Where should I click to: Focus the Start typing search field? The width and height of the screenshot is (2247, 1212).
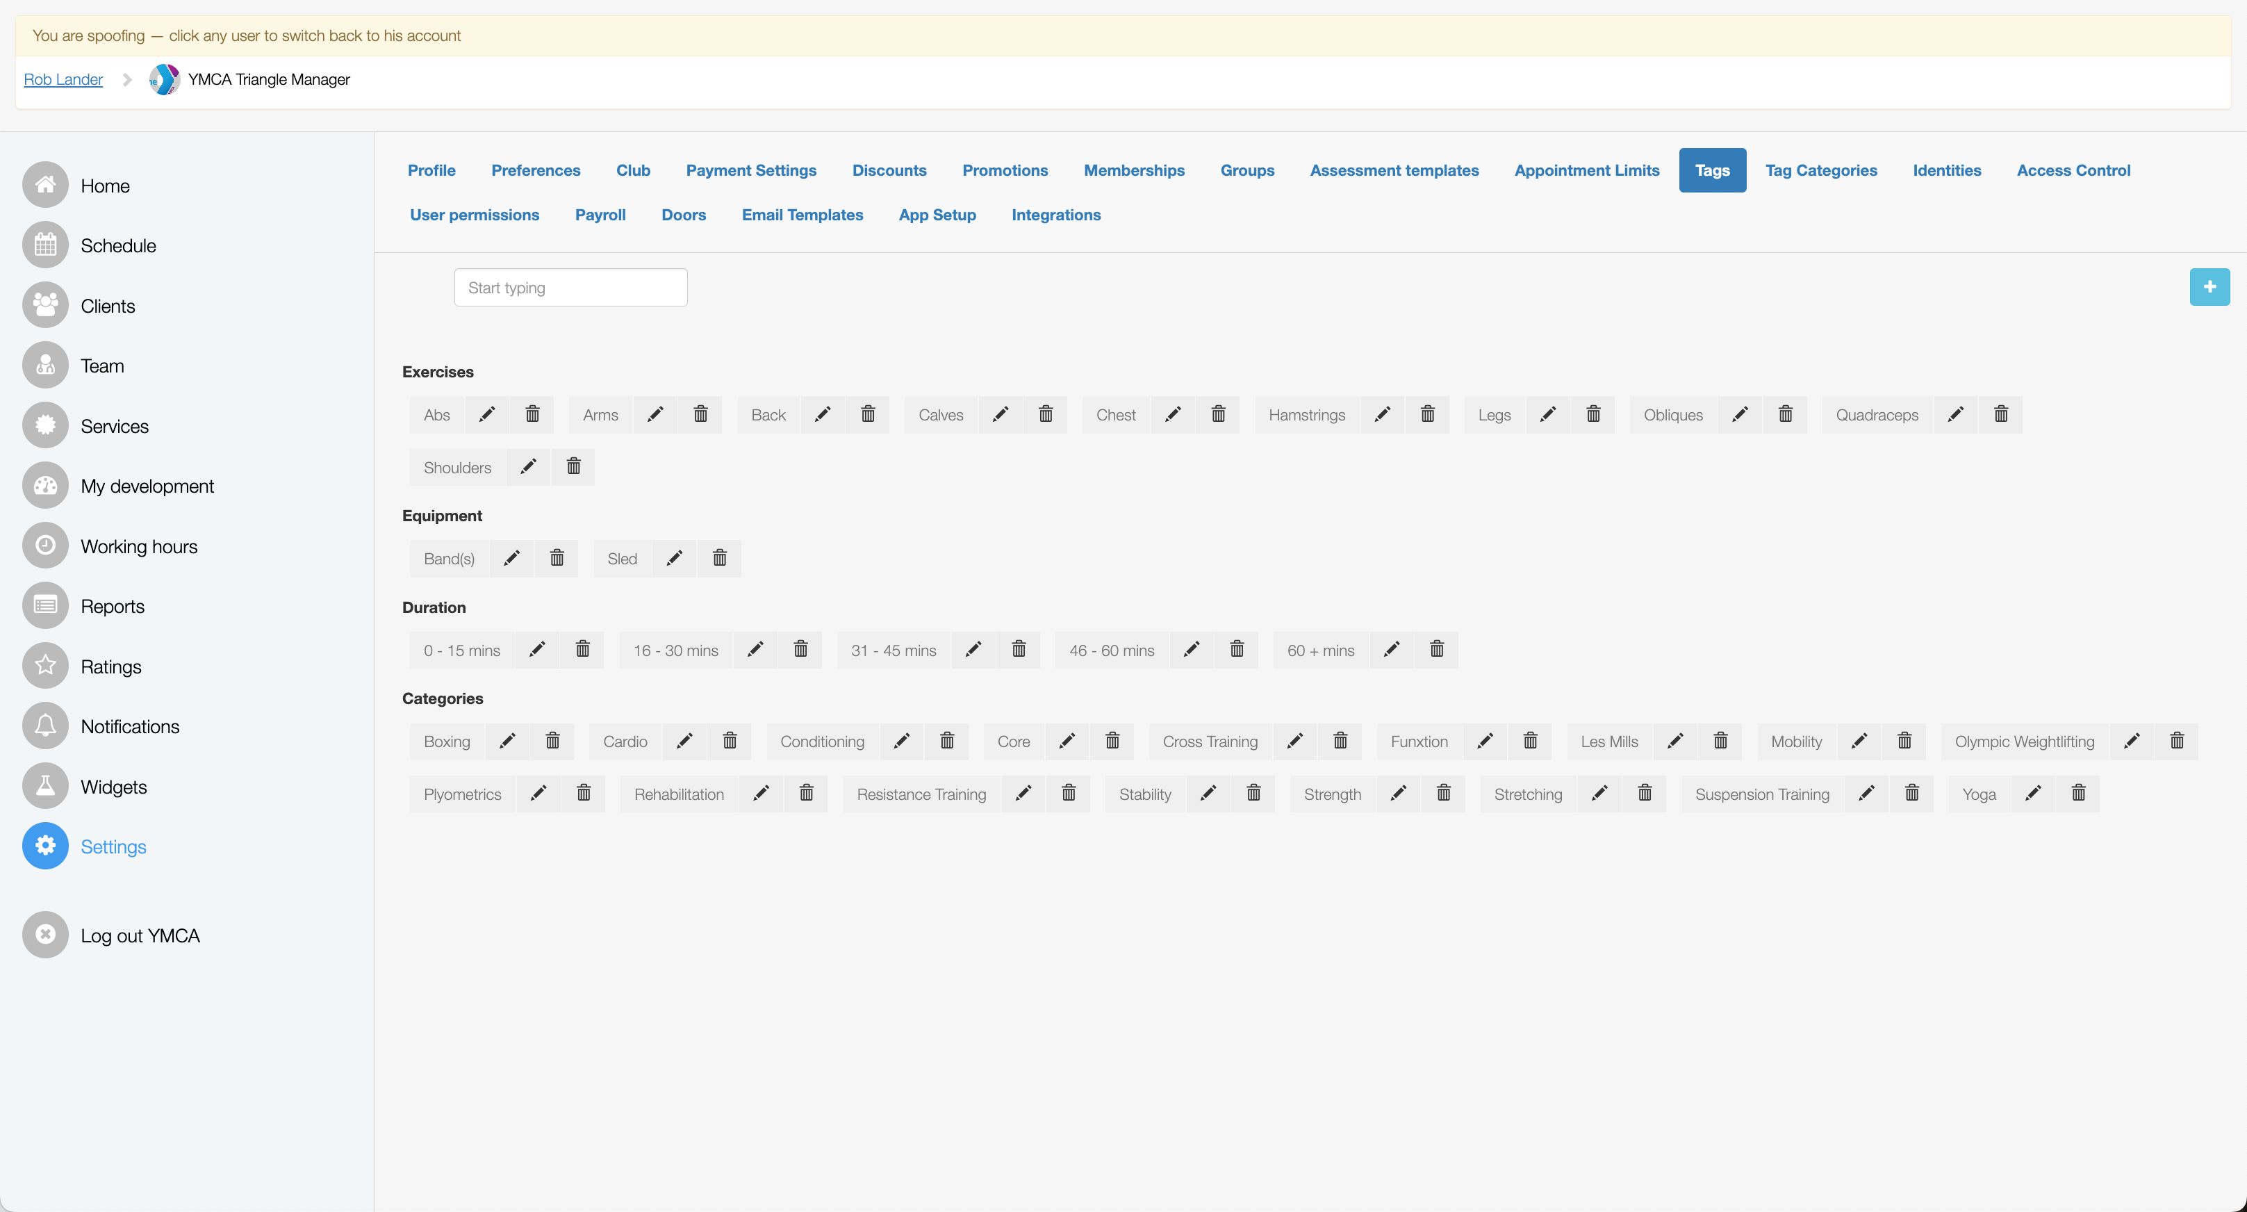coord(570,288)
